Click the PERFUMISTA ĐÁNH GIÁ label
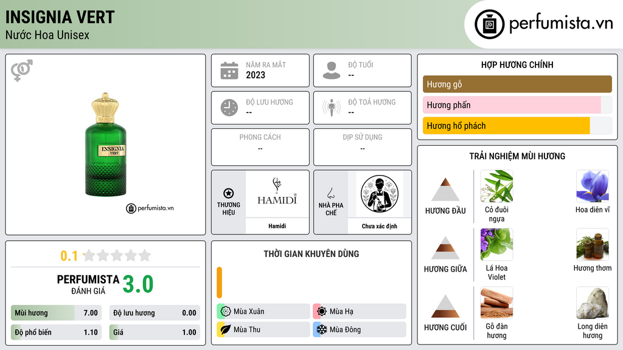The image size is (623, 350). [88, 284]
